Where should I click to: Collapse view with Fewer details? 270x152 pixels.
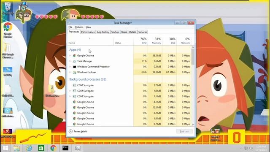pos(78,131)
